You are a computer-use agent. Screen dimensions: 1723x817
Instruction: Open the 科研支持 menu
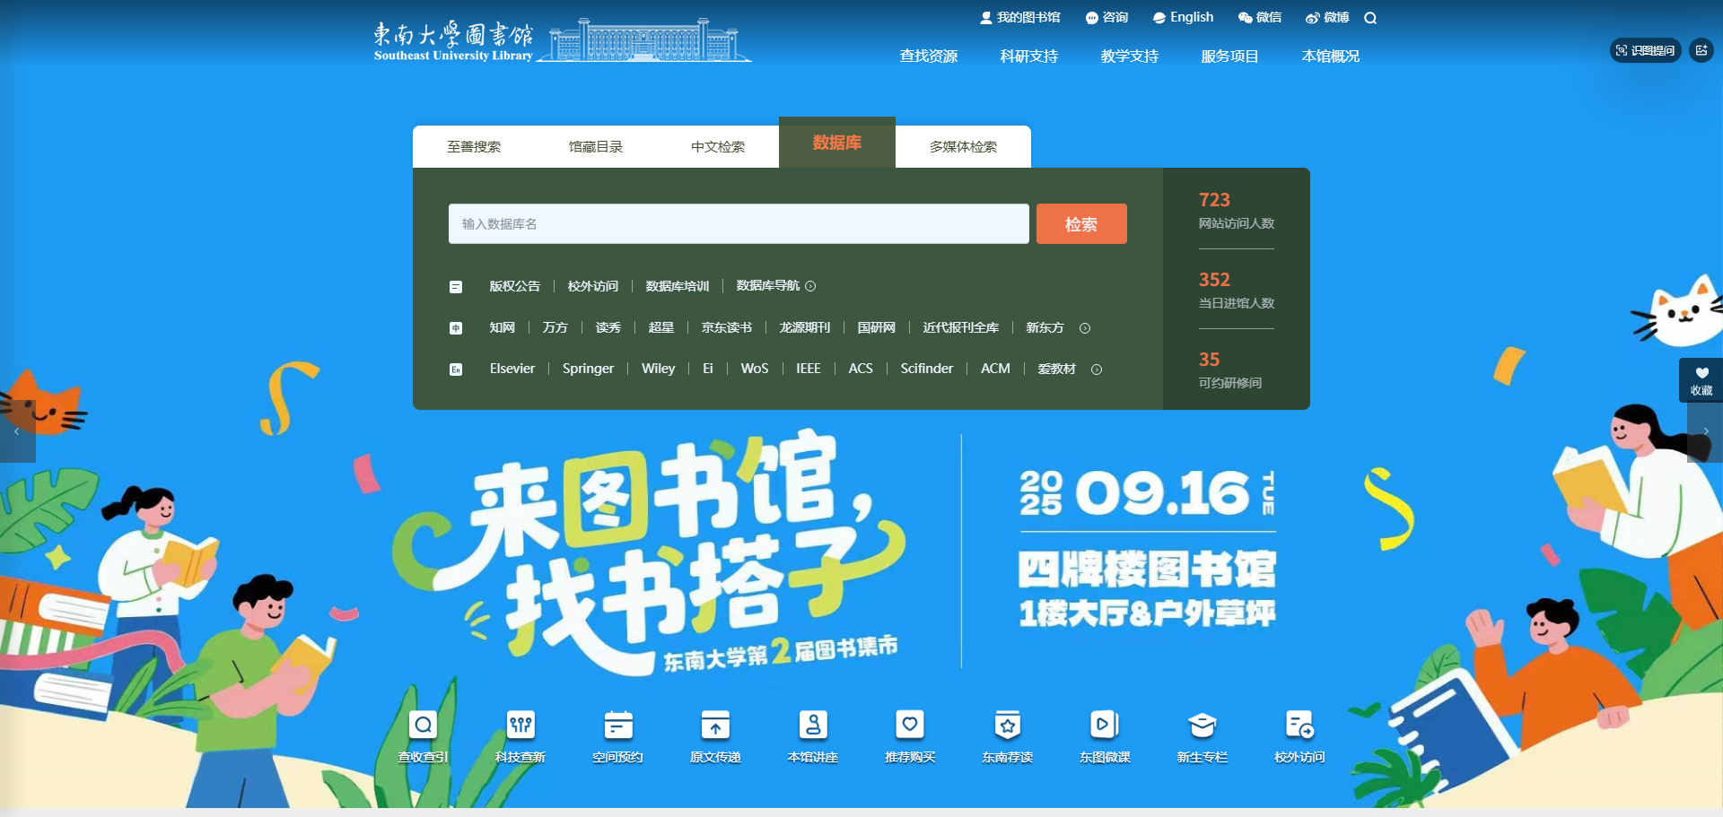click(x=1029, y=56)
